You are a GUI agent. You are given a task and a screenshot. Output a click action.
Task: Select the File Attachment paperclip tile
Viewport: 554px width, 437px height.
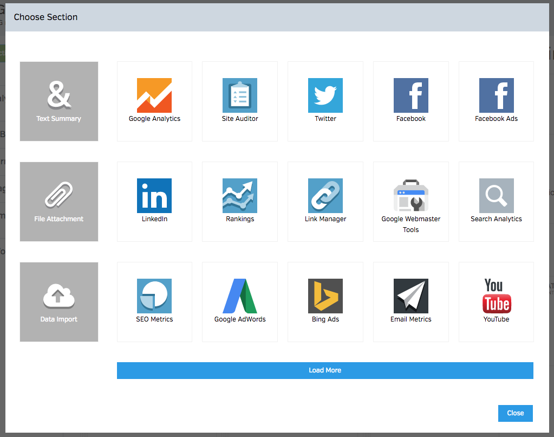(x=59, y=202)
